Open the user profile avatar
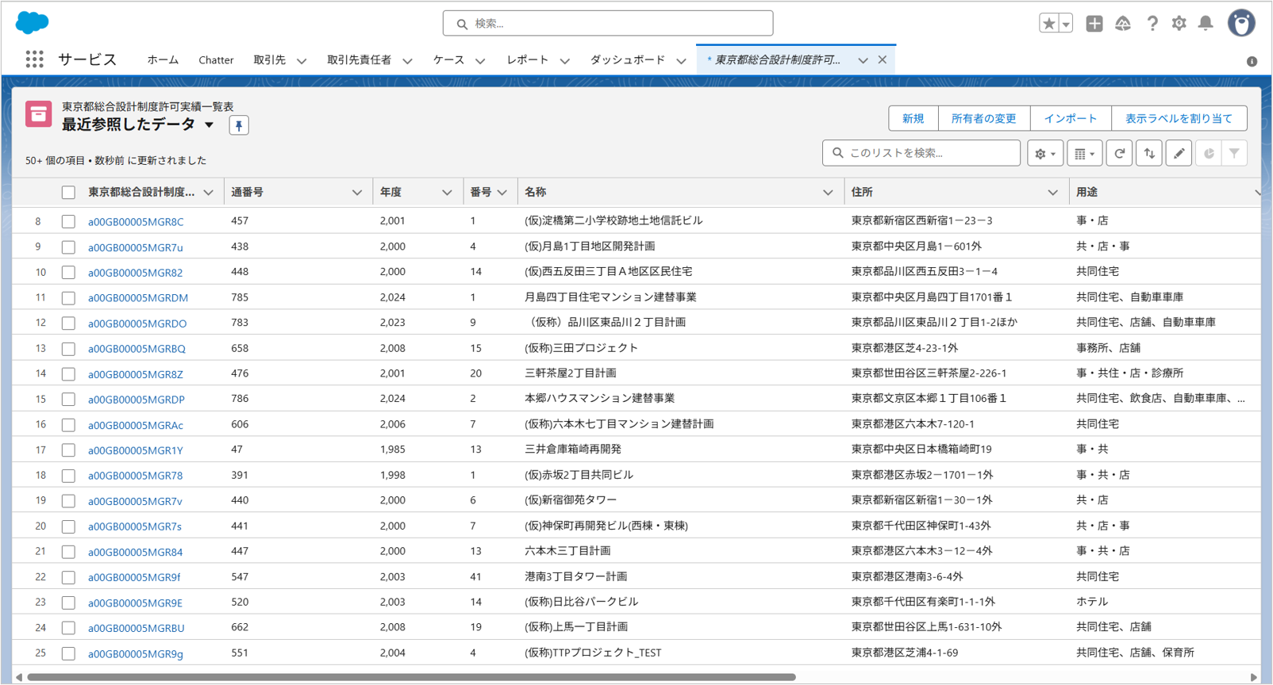This screenshot has width=1273, height=685. click(x=1242, y=23)
